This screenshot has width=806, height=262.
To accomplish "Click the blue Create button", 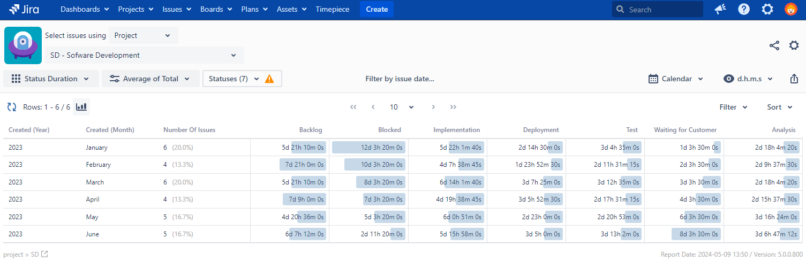I will click(x=376, y=9).
